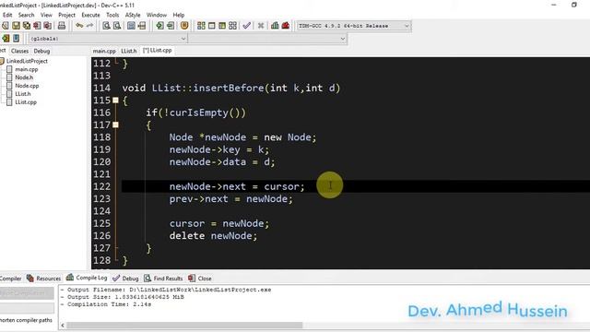
Task: Open the Execute menu
Action: pyautogui.click(x=90, y=15)
